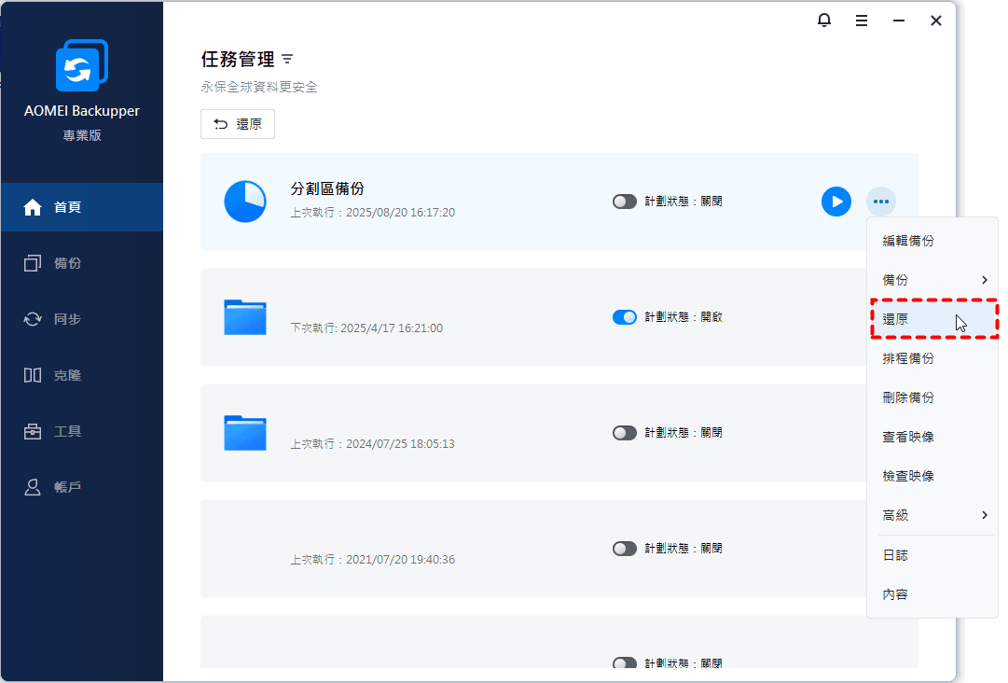Enable schedule switch of 2024/07/25 task
Screen dimensions: 1008x683
(624, 433)
